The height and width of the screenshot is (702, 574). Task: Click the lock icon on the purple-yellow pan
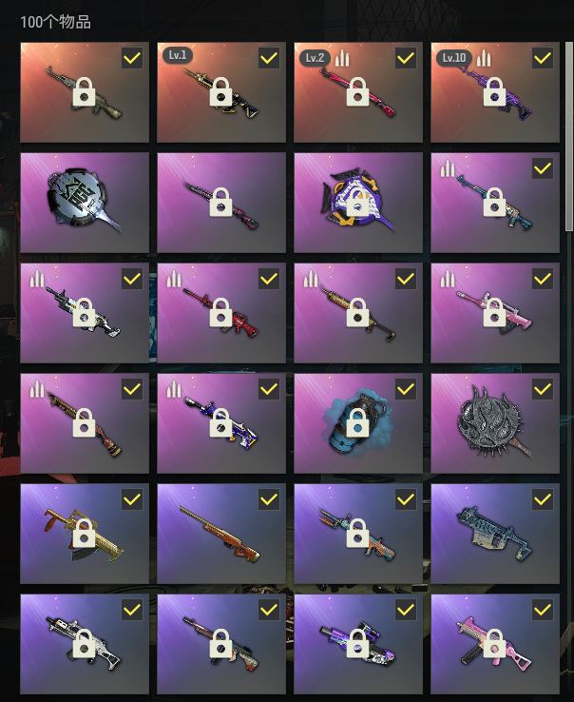click(358, 202)
